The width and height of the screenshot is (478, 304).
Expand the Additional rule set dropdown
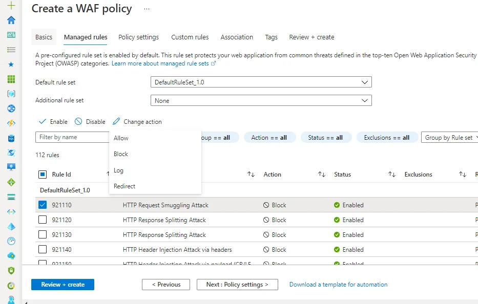[x=261, y=101]
